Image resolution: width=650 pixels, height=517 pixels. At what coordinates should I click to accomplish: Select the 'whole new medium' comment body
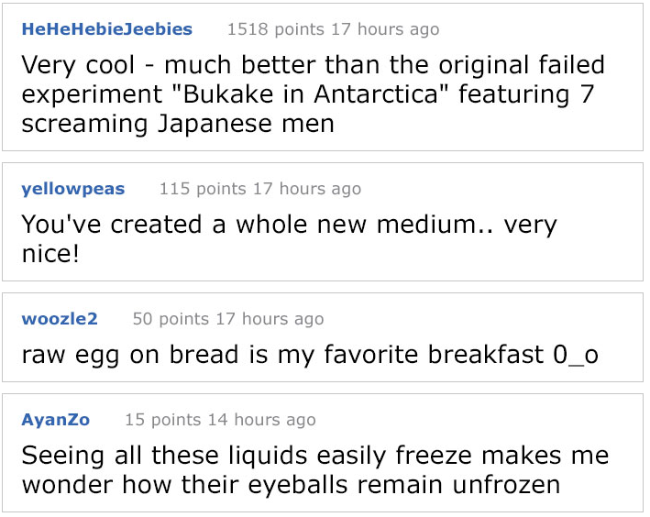290,239
